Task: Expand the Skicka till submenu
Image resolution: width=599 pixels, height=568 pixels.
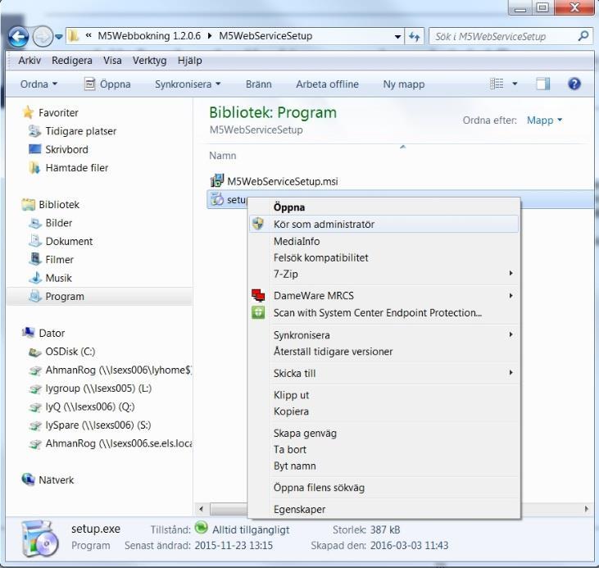Action: 384,373
